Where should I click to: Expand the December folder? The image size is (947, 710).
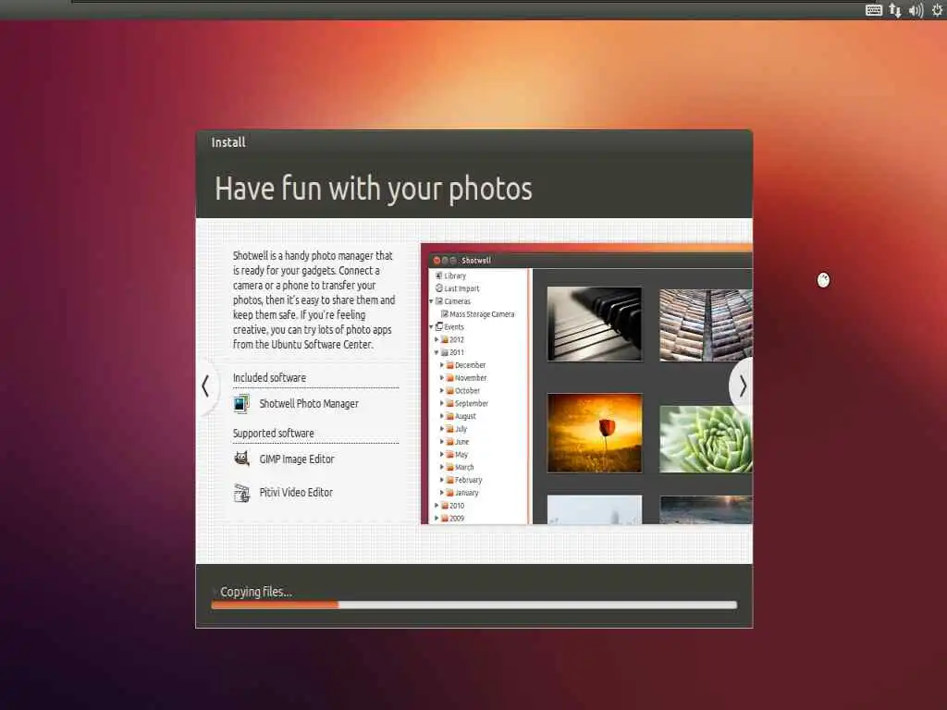coord(441,364)
